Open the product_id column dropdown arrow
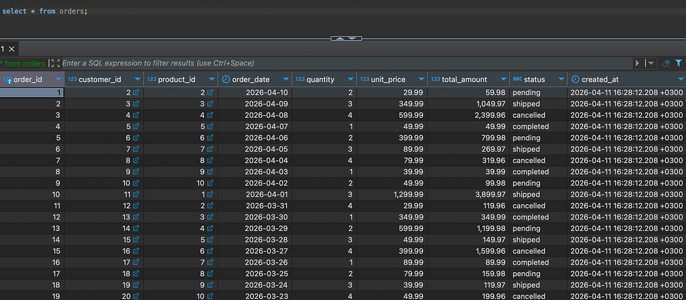The image size is (686, 300). (x=212, y=80)
